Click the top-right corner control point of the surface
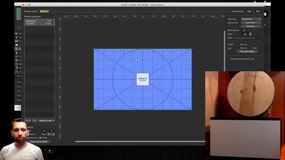The height and width of the screenshot is (160, 285). click(191, 49)
